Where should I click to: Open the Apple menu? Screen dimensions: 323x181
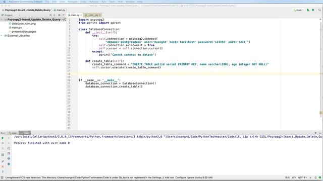click(5, 2)
